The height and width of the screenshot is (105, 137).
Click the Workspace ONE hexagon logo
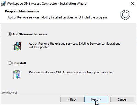click(x=125, y=15)
